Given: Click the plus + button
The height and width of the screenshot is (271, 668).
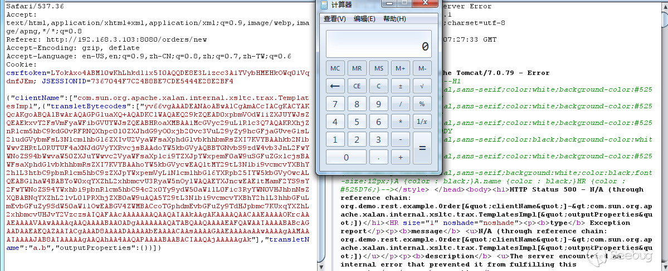Looking at the screenshot, I should 401,157.
